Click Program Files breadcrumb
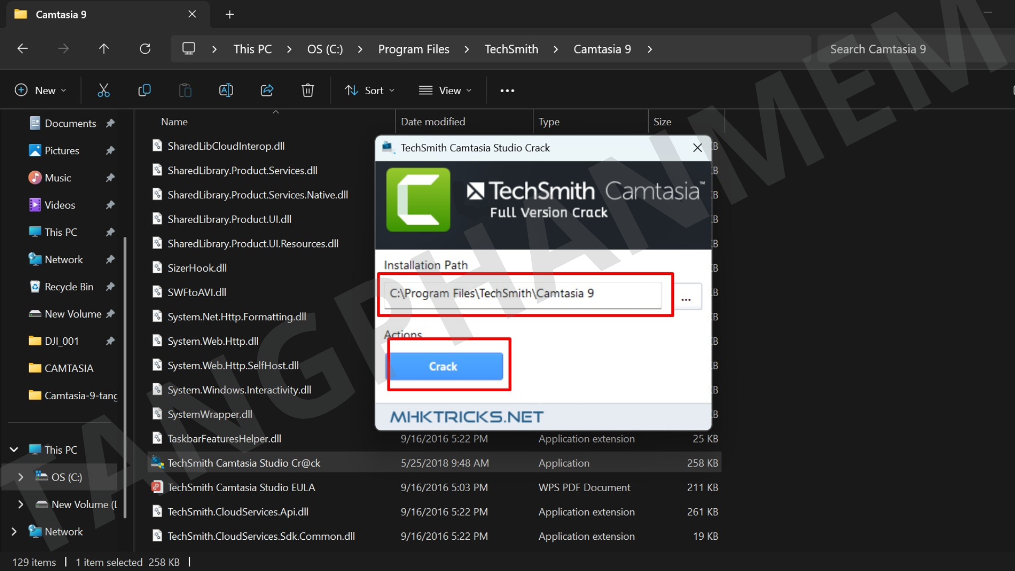The image size is (1015, 571). tap(414, 49)
